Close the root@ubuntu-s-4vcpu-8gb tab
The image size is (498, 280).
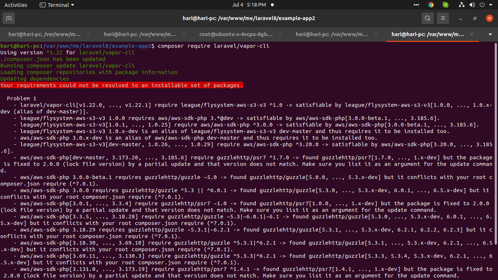pos(280,34)
